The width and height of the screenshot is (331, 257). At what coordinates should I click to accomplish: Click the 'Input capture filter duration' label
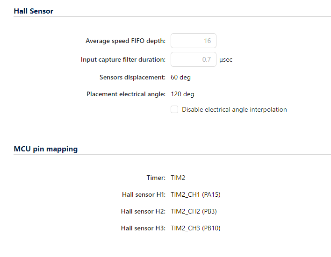[123, 59]
